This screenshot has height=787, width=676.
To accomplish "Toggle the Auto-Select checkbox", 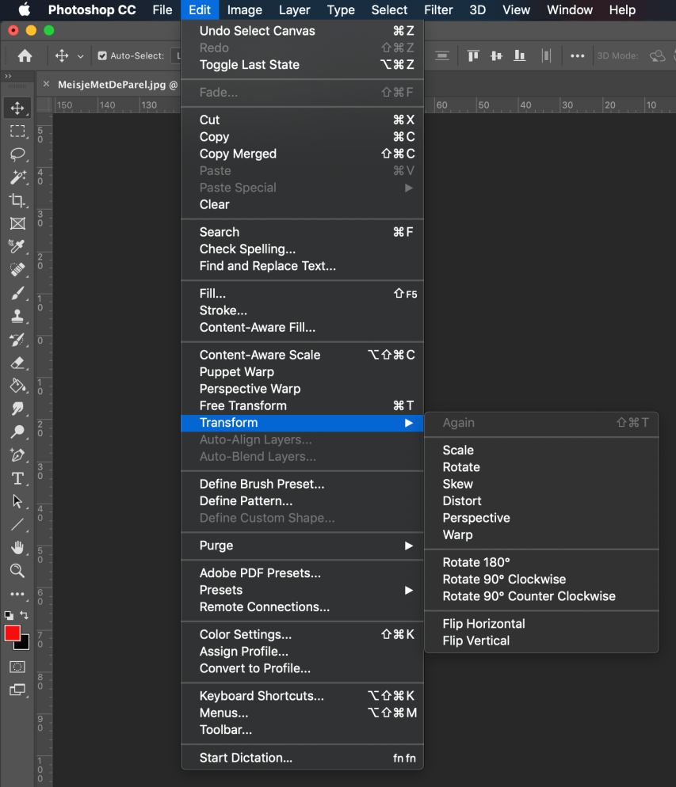I will [x=102, y=56].
